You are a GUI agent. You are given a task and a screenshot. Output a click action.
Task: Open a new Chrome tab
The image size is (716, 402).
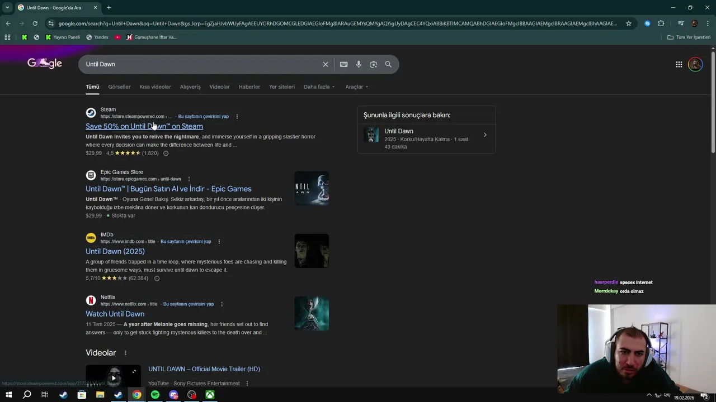tap(109, 7)
